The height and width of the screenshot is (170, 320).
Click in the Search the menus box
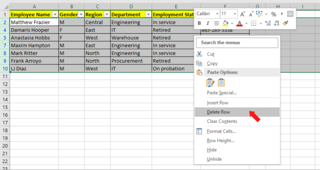(237, 43)
